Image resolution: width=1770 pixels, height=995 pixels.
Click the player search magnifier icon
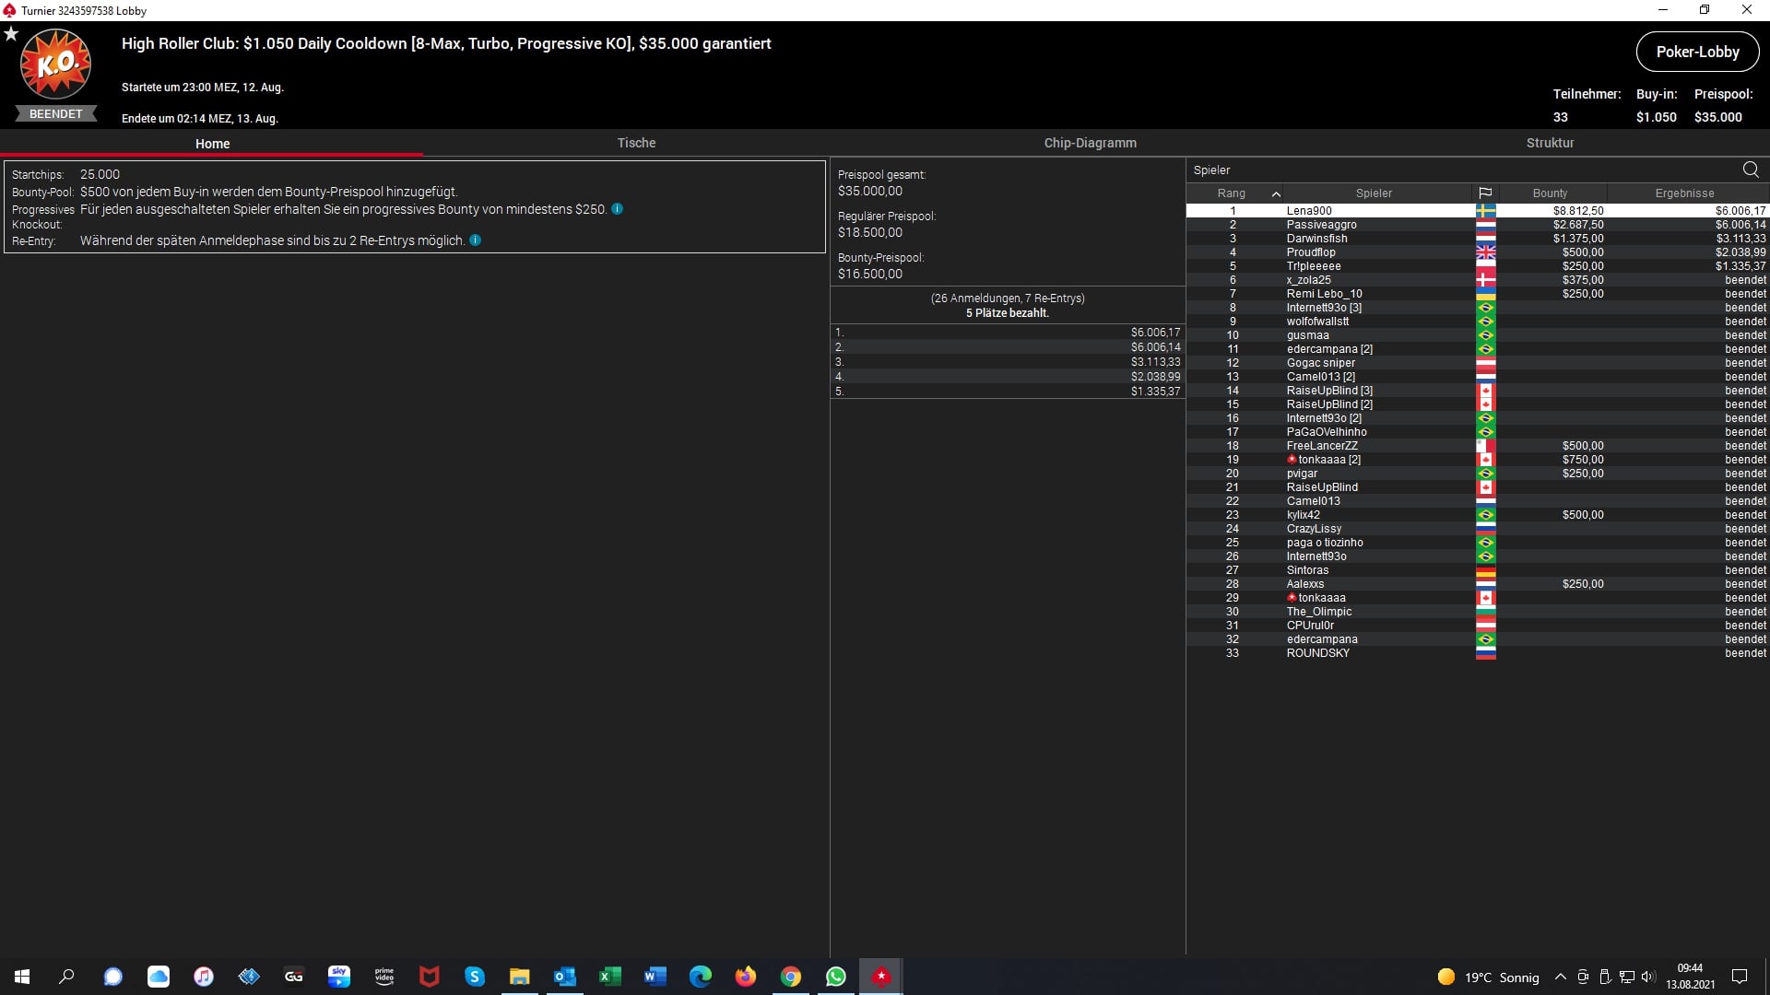click(x=1750, y=170)
